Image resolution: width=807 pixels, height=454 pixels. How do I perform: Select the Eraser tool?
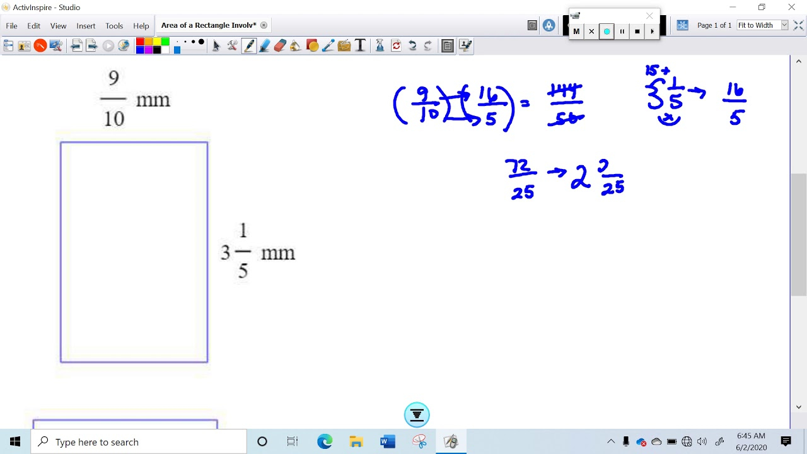coord(281,45)
